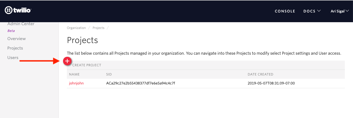Click the Beta label under Admin Center
This screenshot has height=118, width=353.
11,31
